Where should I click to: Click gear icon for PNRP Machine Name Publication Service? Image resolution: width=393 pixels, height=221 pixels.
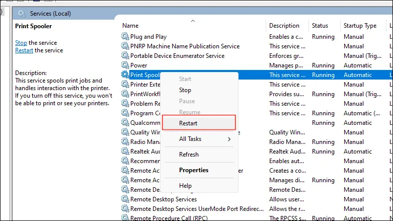(125, 46)
